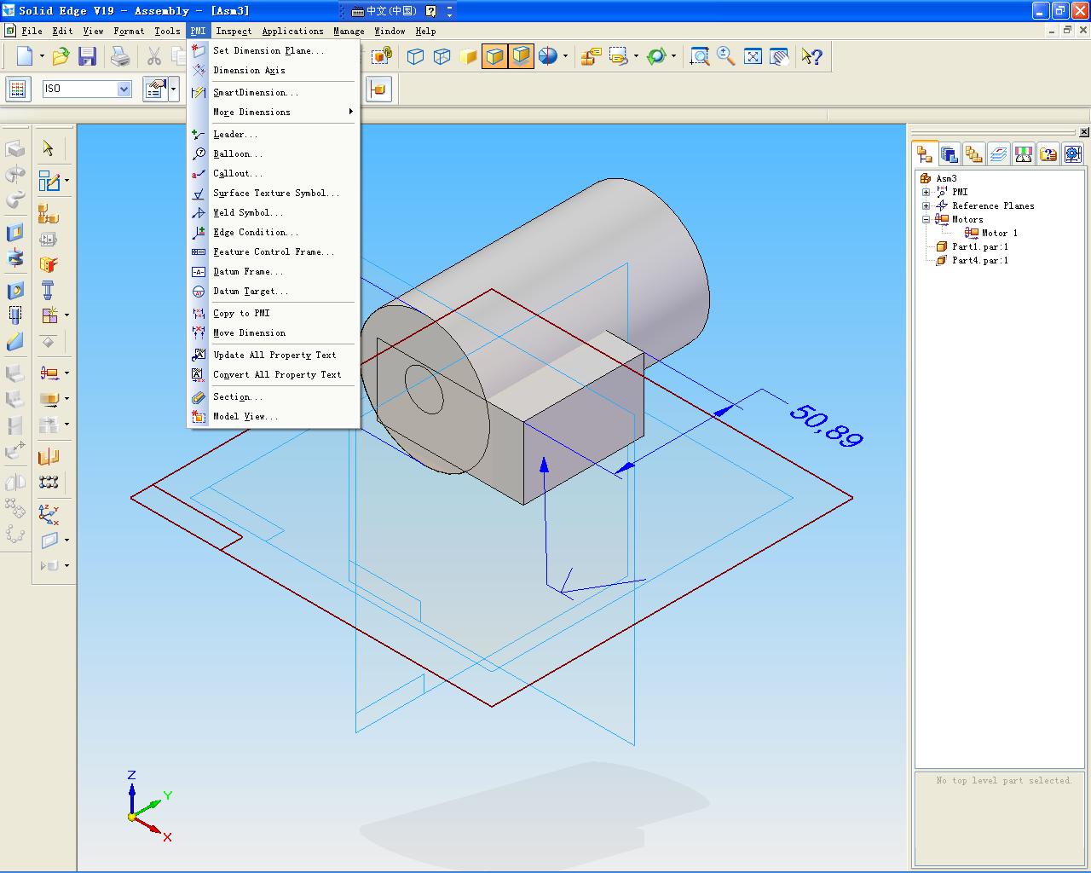
Task: Open the File menu
Action: [32, 31]
